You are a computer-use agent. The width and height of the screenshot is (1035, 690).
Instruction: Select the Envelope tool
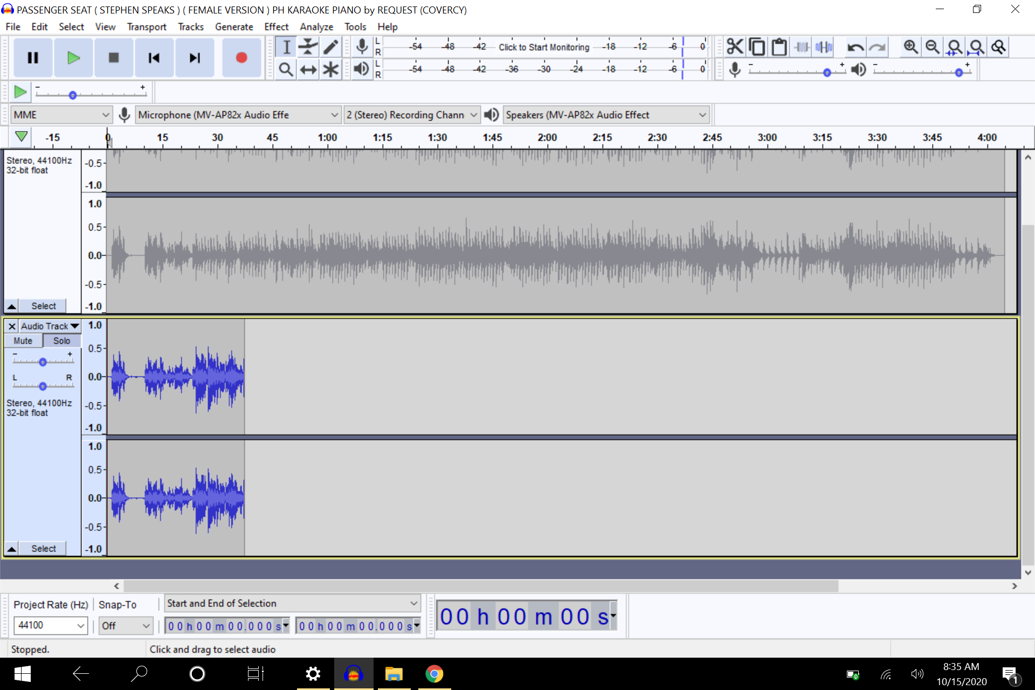308,46
